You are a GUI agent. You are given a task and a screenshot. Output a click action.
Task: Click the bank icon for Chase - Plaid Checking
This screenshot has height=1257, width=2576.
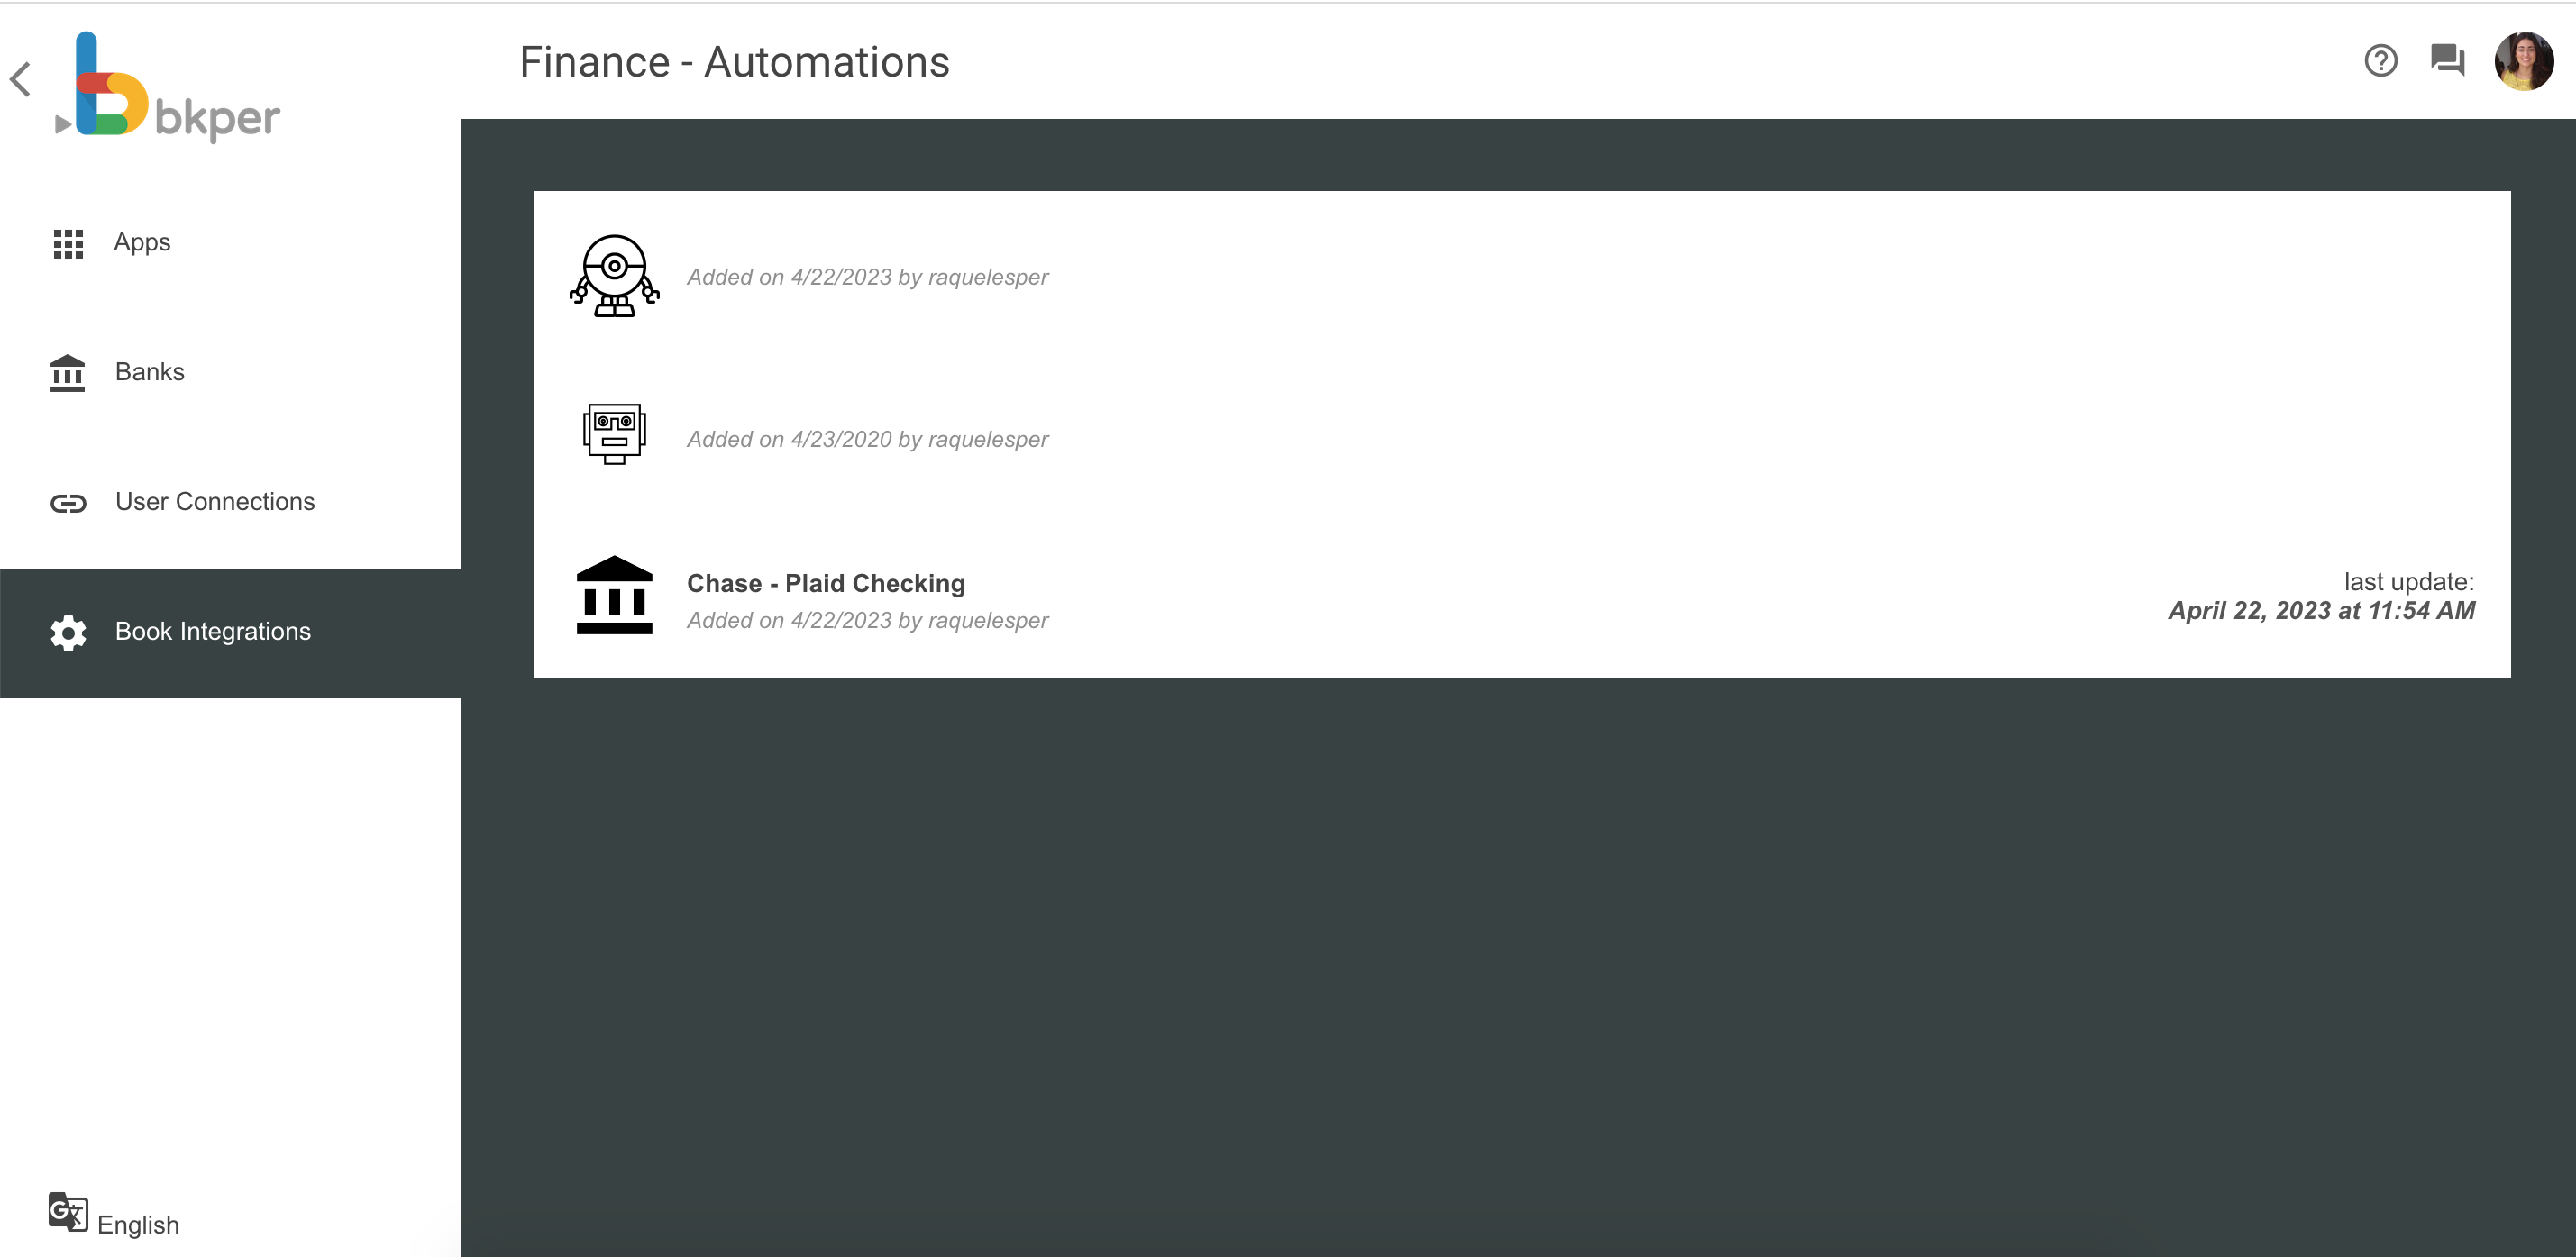[614, 596]
